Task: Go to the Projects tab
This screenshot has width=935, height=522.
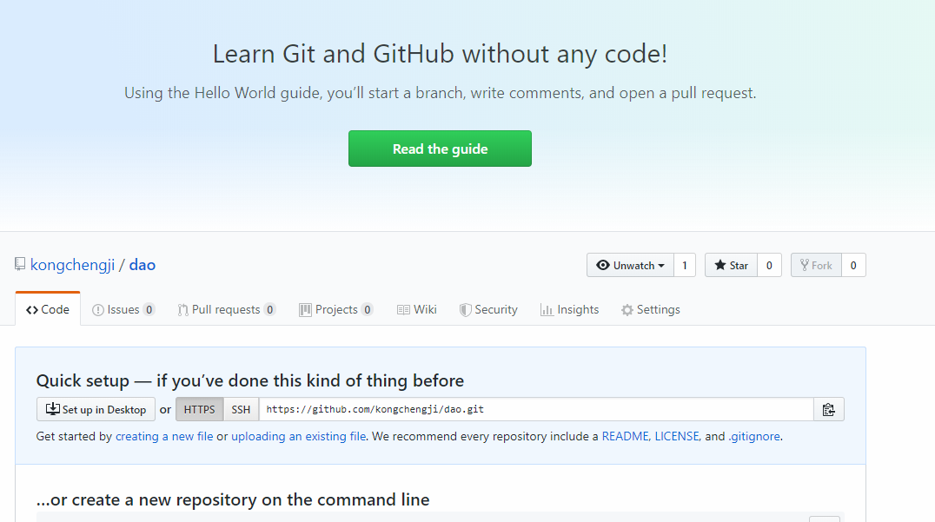Action: point(336,309)
